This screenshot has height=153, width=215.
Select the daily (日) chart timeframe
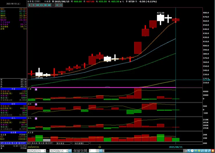(x=53, y=5)
